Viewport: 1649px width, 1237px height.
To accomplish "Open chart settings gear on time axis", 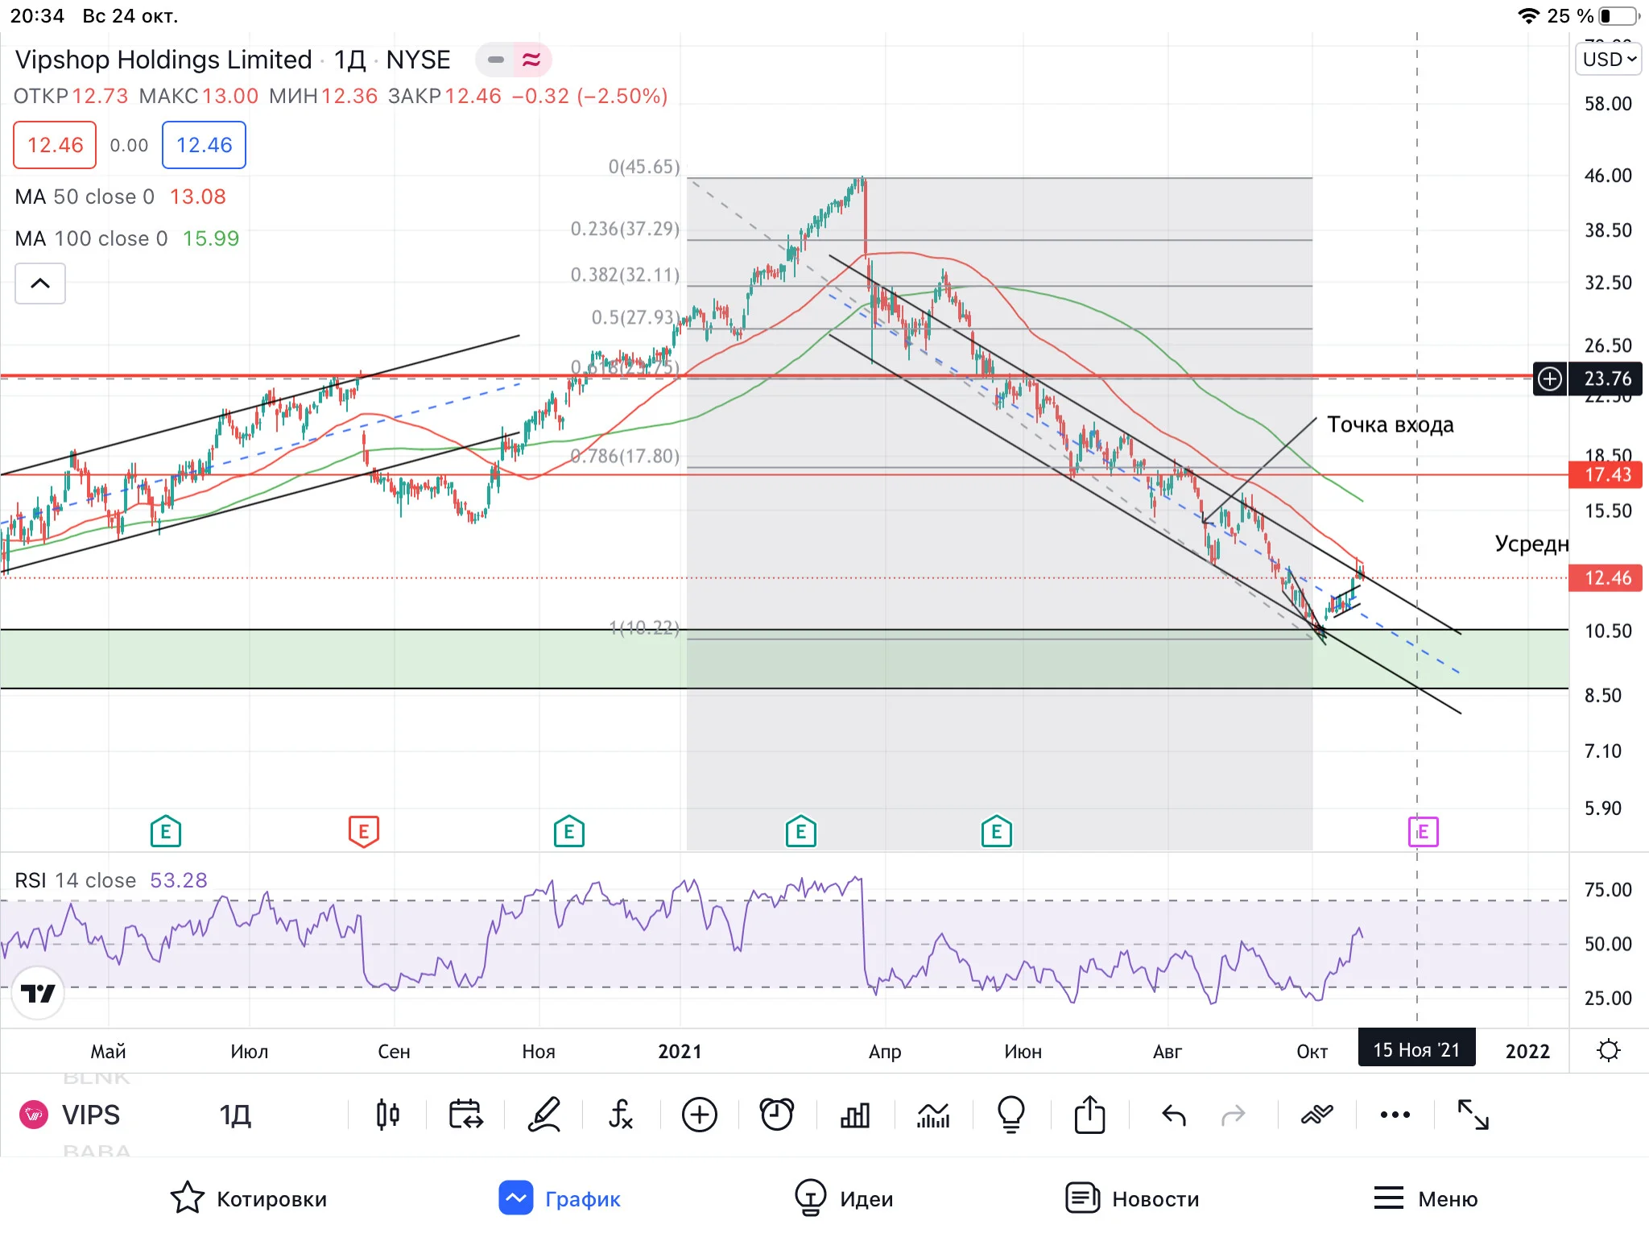I will click(x=1609, y=1050).
